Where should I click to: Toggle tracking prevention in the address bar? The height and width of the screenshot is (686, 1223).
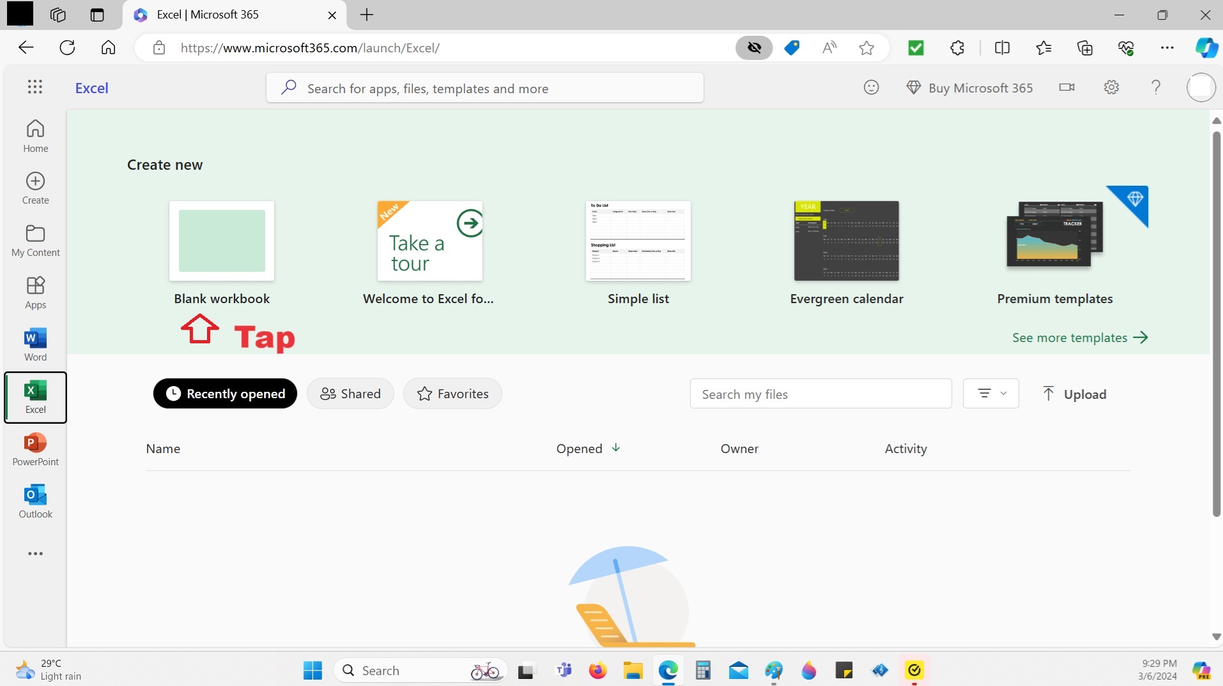[x=754, y=47]
